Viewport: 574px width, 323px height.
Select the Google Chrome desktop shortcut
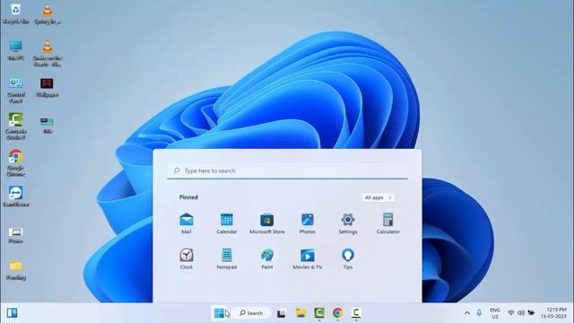click(16, 163)
